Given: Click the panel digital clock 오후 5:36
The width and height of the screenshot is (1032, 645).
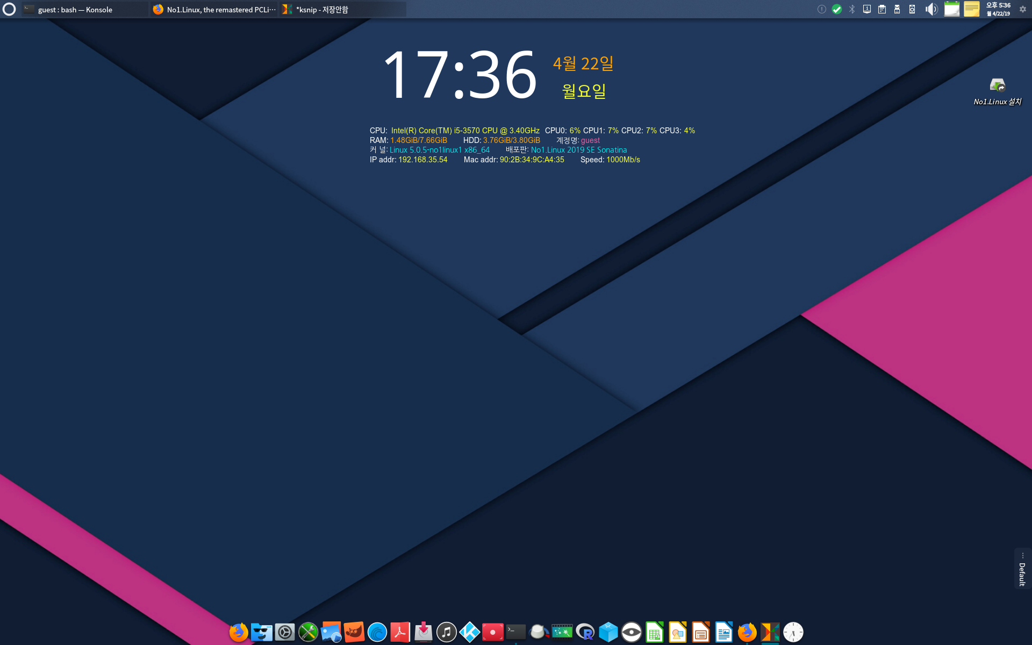Looking at the screenshot, I should tap(998, 9).
